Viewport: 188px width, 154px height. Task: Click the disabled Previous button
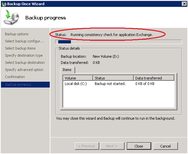(x=87, y=146)
